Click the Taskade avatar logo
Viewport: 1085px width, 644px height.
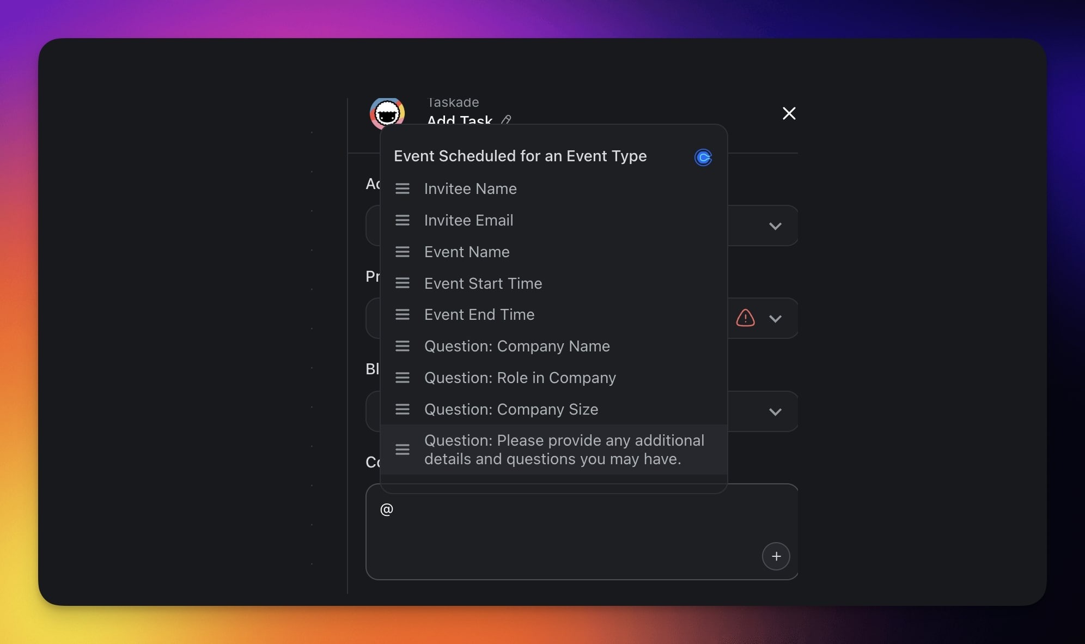point(387,113)
